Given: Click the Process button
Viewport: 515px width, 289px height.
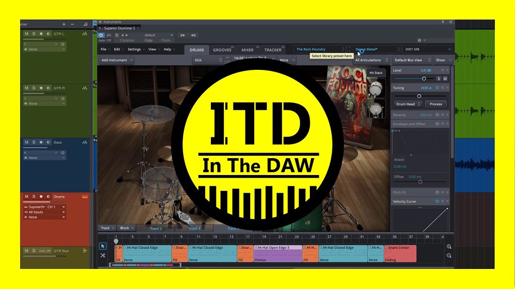Looking at the screenshot, I should point(436,104).
